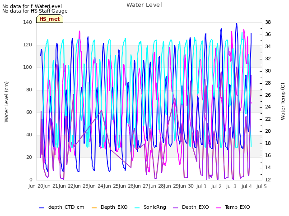Click the magenta Temp_EXO legend swatch
This screenshot has width=289, height=216.
(218, 208)
